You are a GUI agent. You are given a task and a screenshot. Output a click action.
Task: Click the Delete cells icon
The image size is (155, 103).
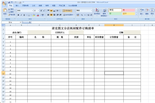(147, 10)
